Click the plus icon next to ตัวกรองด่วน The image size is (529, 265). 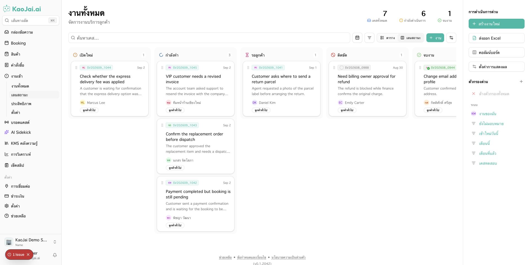point(521,81)
